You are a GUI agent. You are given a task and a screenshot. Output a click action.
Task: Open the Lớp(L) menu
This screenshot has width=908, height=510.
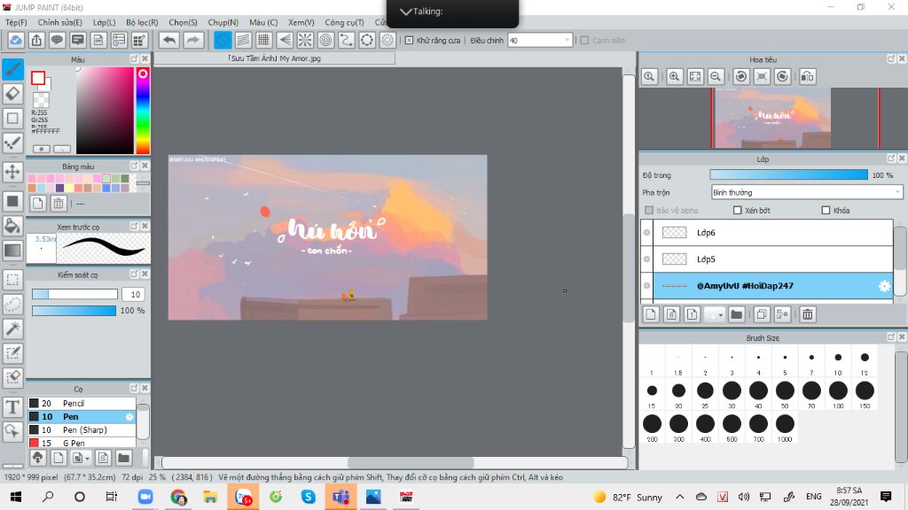(105, 22)
